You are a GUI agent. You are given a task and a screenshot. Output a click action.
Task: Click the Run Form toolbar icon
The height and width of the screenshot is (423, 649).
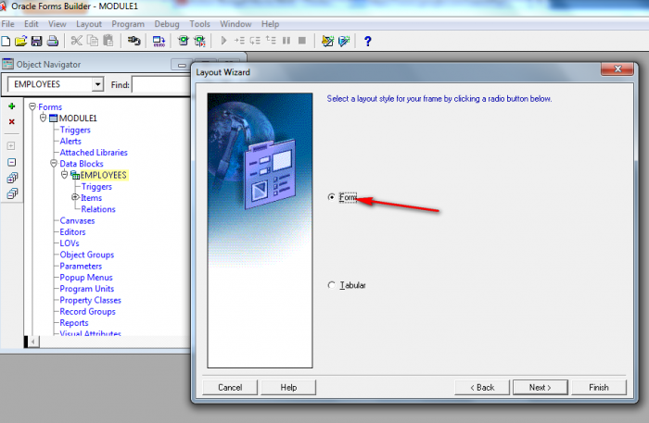183,41
